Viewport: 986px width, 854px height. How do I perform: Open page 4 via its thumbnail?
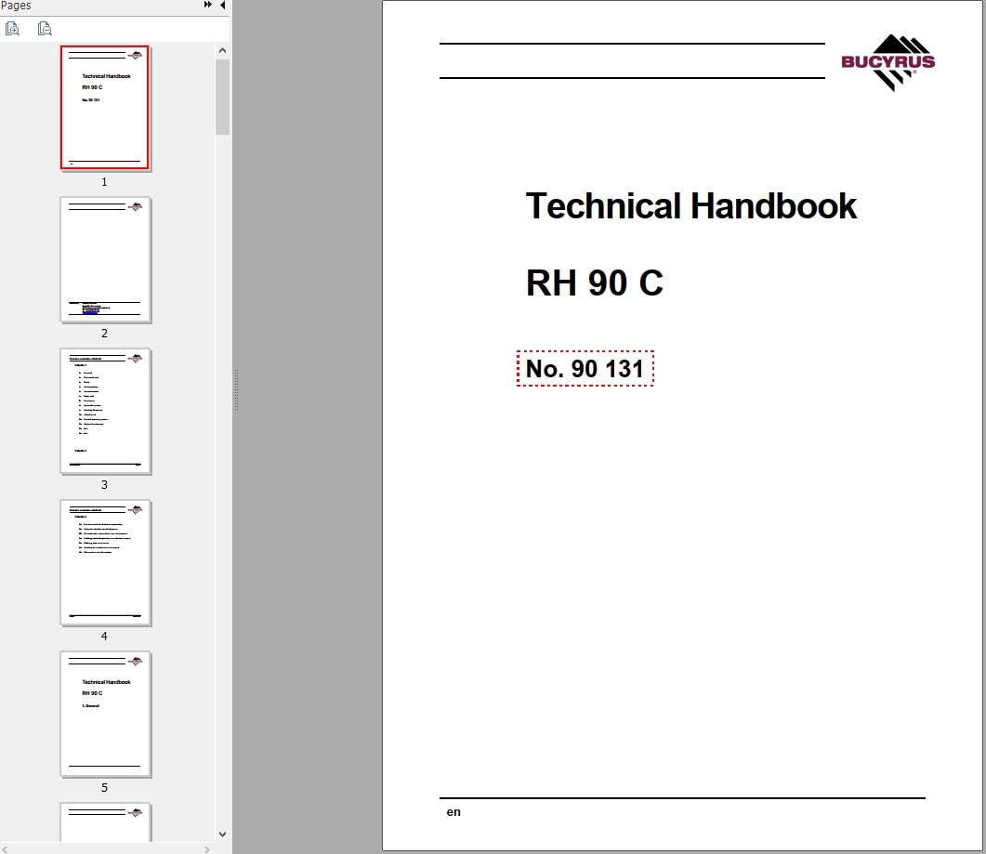105,563
